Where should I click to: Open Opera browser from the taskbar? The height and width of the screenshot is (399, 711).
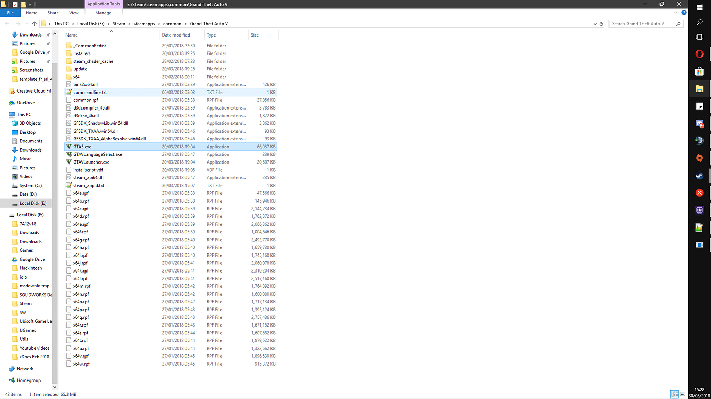click(x=699, y=53)
